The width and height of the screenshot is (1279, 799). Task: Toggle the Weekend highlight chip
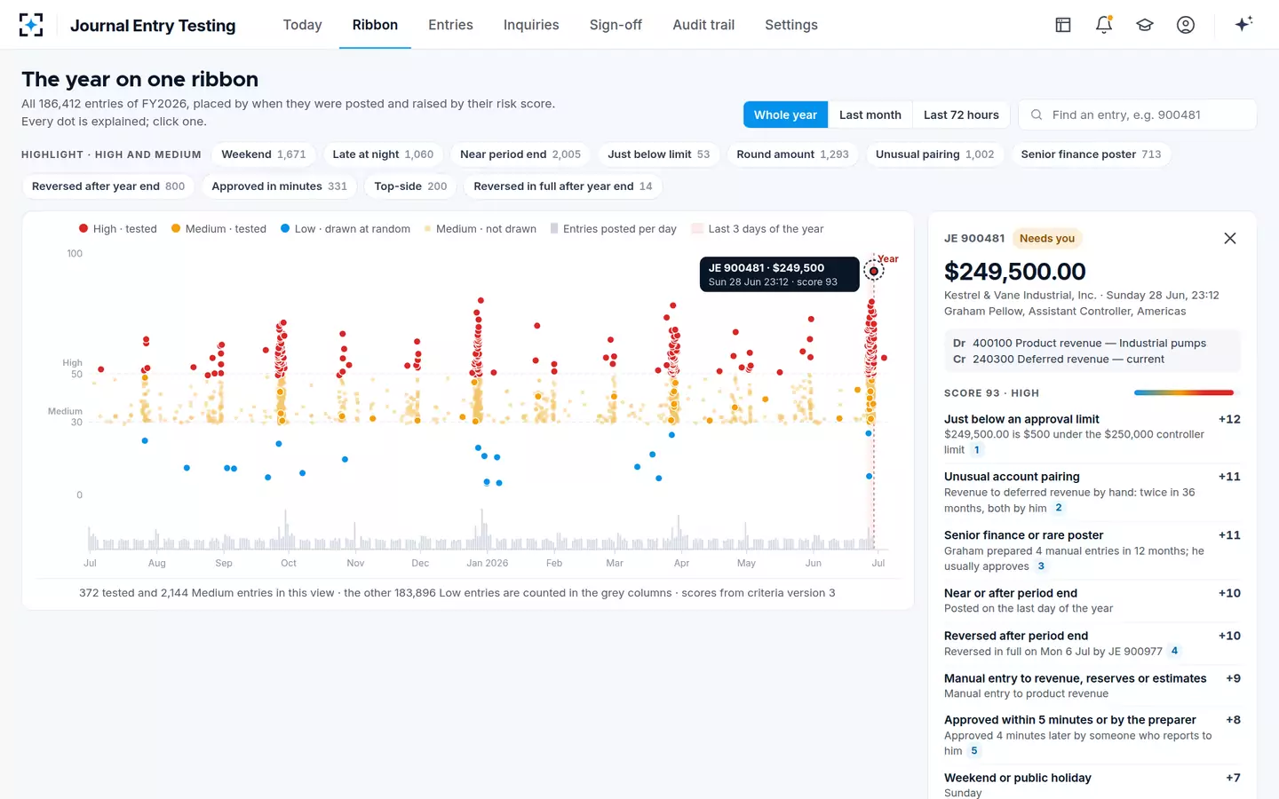[263, 154]
